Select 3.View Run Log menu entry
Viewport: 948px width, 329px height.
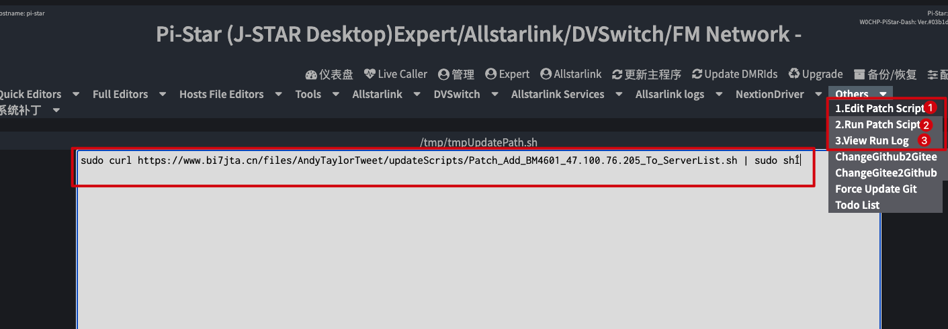point(887,140)
